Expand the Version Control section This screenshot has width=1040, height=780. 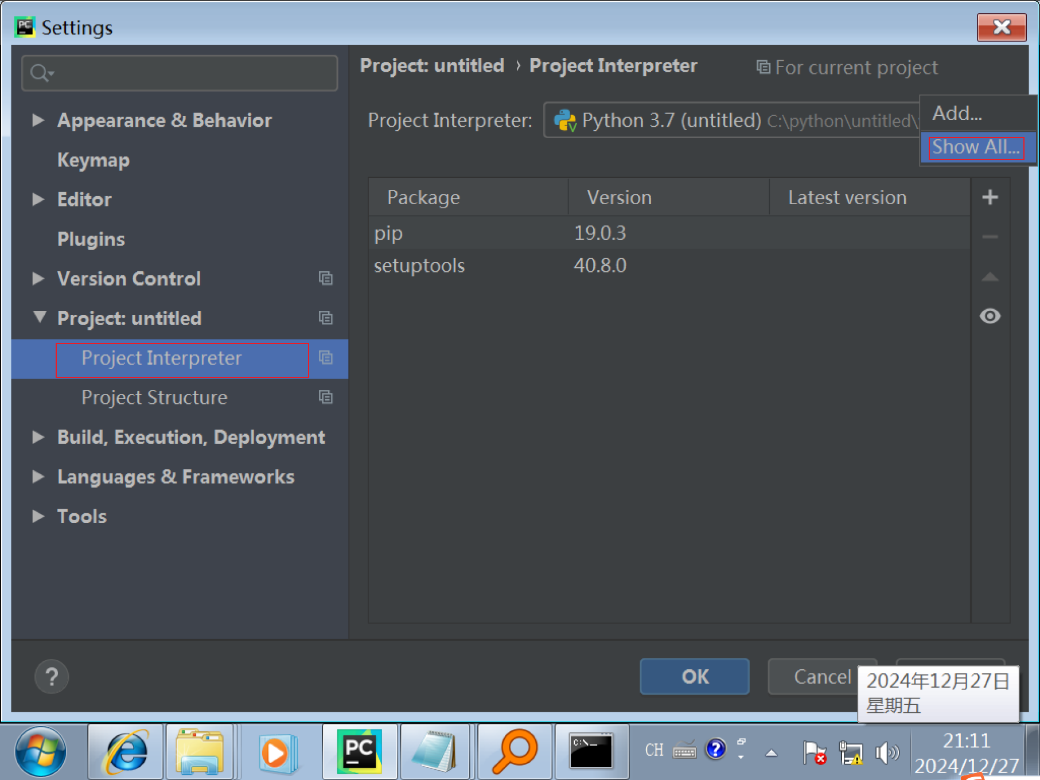38,278
